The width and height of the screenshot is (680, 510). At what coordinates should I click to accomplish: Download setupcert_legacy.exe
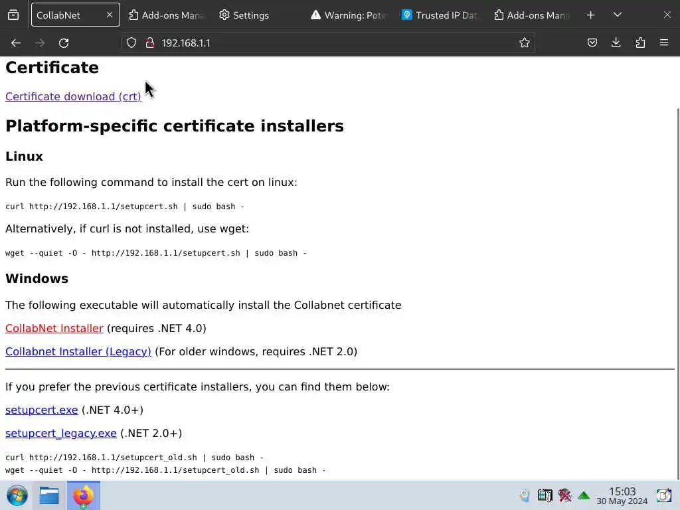coord(60,433)
